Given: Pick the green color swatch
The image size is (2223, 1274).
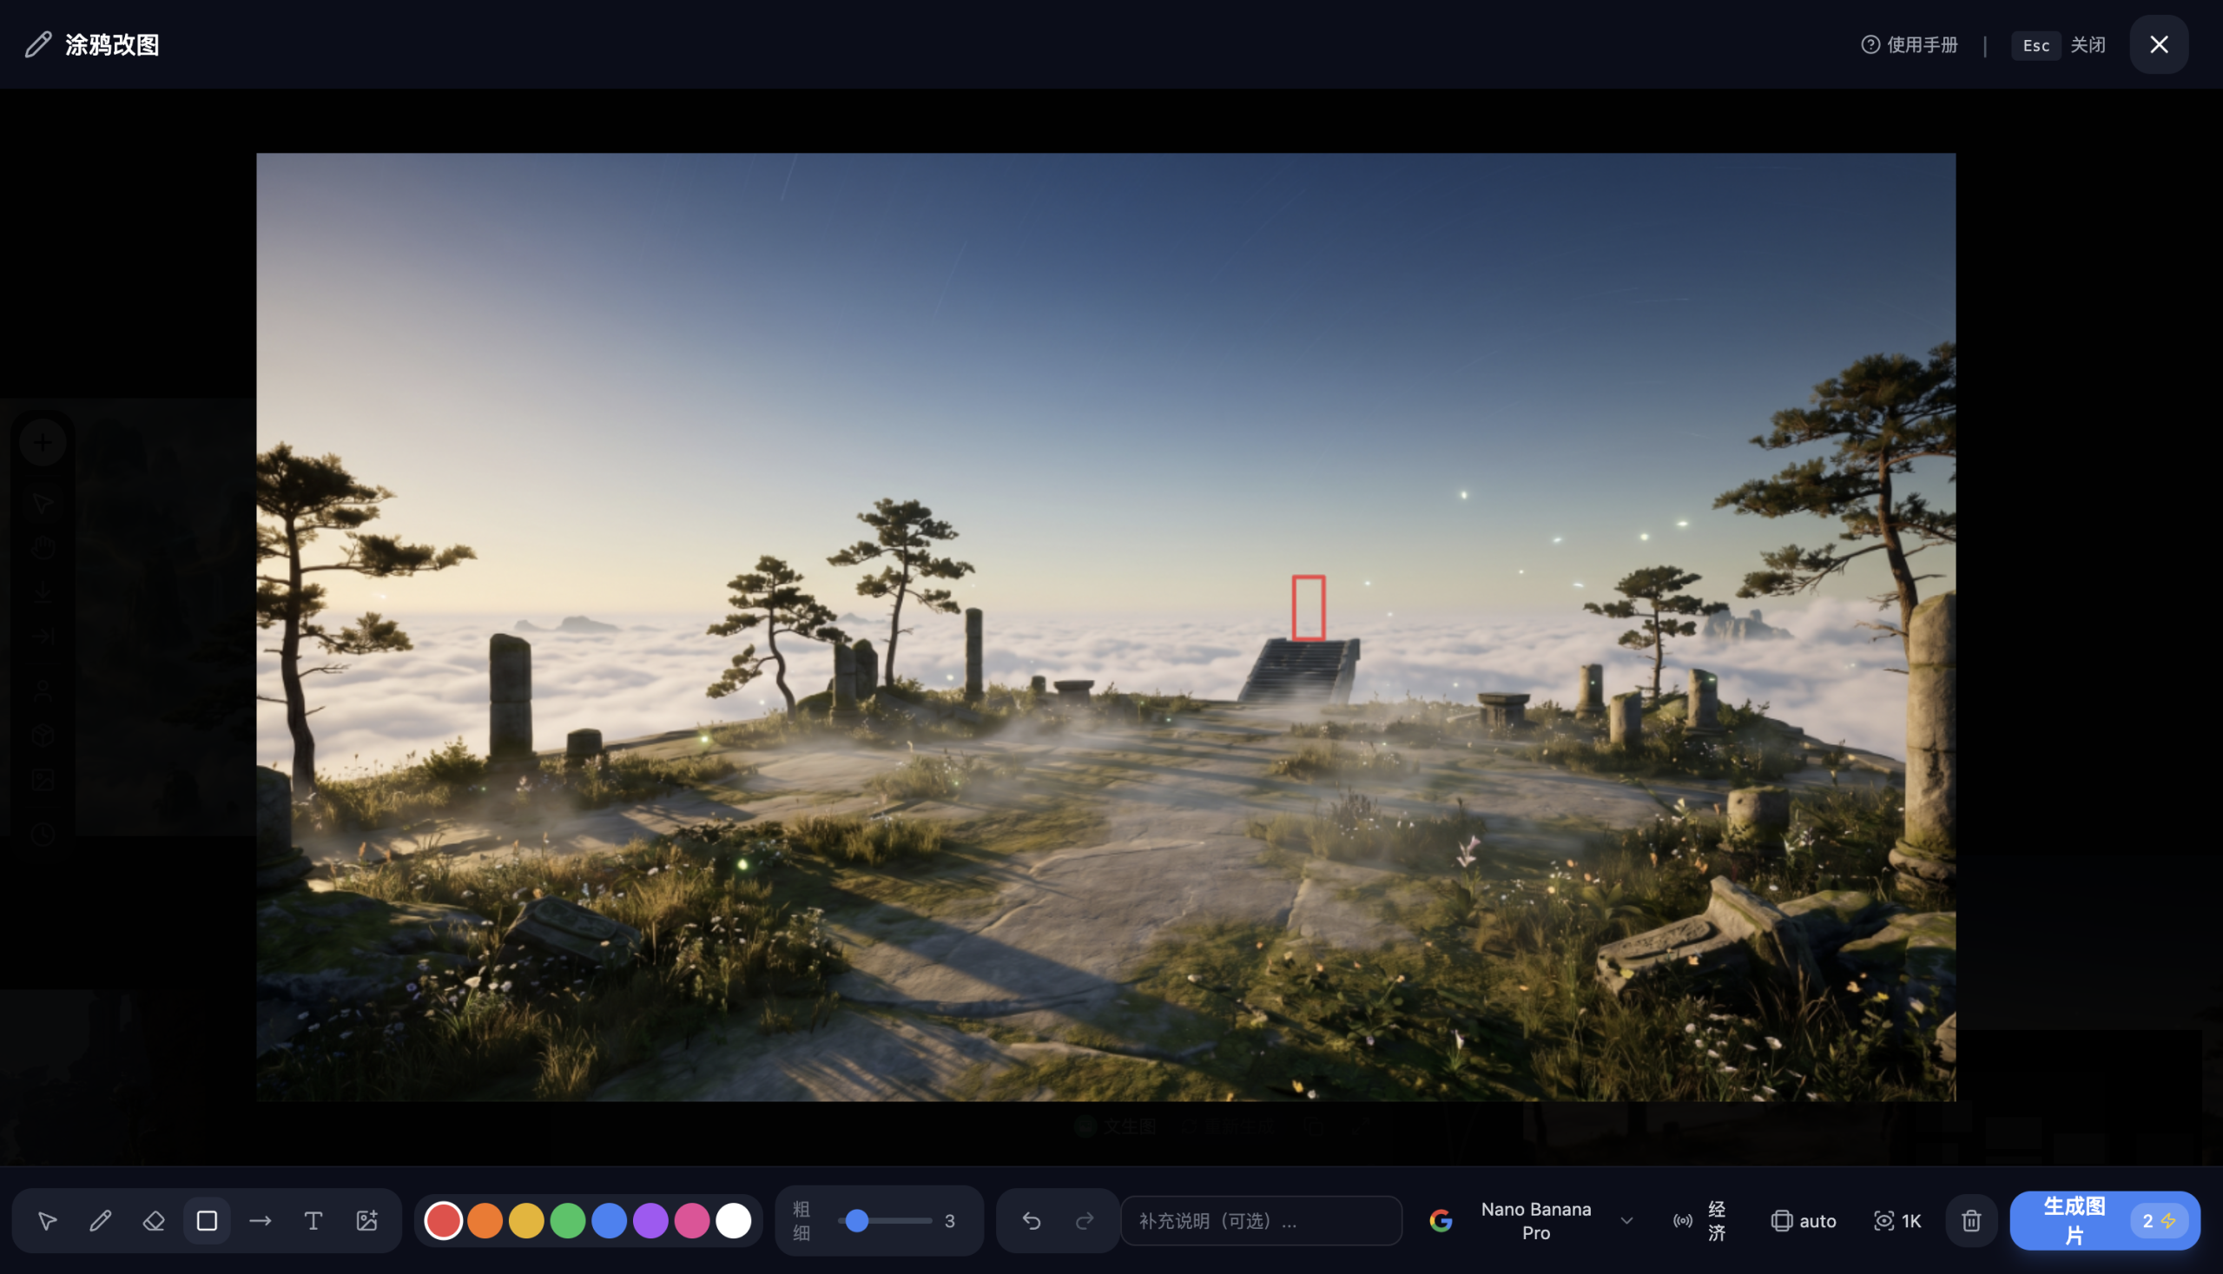Looking at the screenshot, I should (568, 1221).
